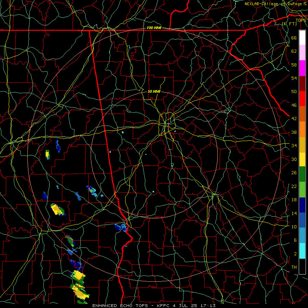Click the TH threshold label on the scale
Screen dimensions: 308x308
(294, 267)
